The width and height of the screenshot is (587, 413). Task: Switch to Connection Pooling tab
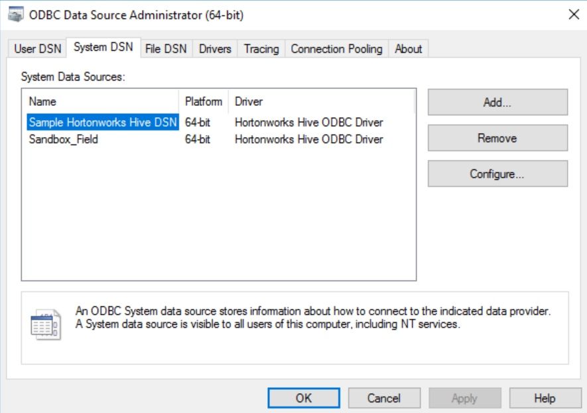pos(336,49)
